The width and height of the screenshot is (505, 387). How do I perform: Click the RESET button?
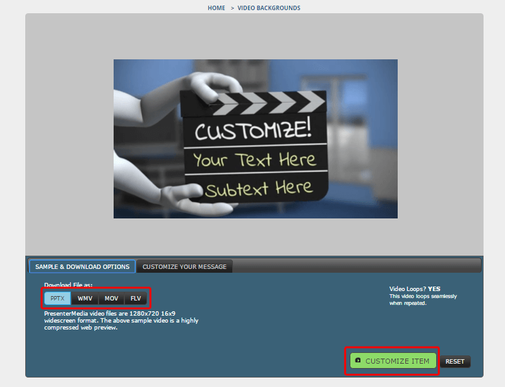[454, 362]
